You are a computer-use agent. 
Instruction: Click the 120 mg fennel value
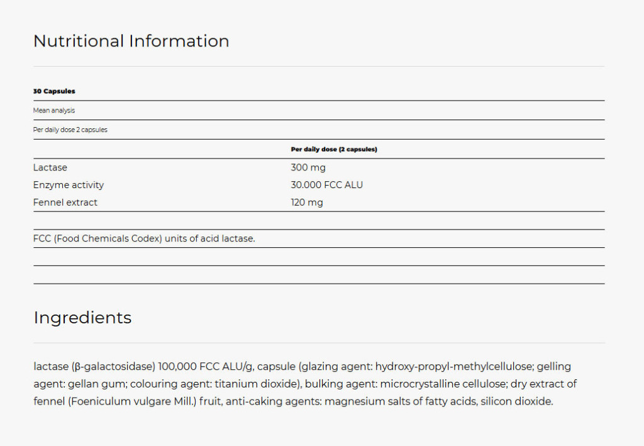(307, 203)
